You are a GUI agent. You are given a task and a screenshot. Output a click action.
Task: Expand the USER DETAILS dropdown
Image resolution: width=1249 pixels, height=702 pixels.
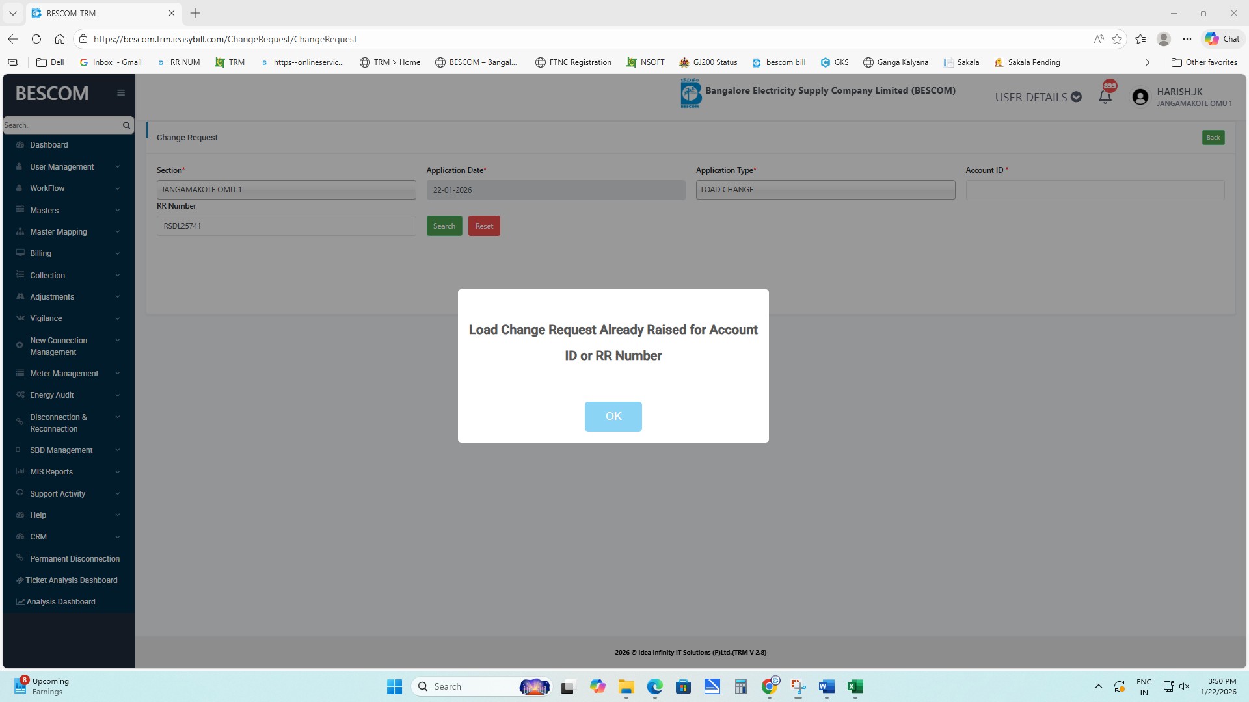pos(1038,97)
